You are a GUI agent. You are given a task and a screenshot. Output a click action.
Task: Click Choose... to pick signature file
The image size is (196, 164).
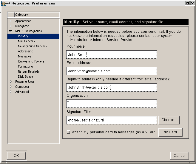click(x=169, y=120)
